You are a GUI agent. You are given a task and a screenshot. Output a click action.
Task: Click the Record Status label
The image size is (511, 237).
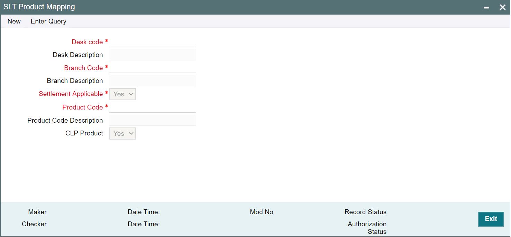pyautogui.click(x=365, y=212)
